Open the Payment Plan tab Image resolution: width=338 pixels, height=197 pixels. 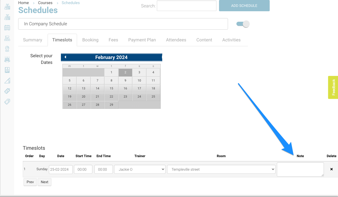pyautogui.click(x=142, y=40)
